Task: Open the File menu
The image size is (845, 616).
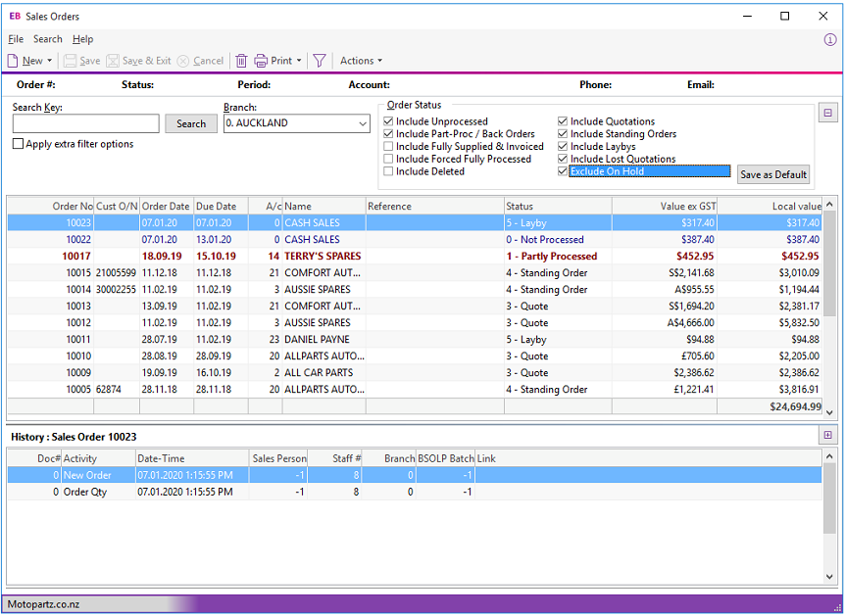Action: (x=15, y=39)
